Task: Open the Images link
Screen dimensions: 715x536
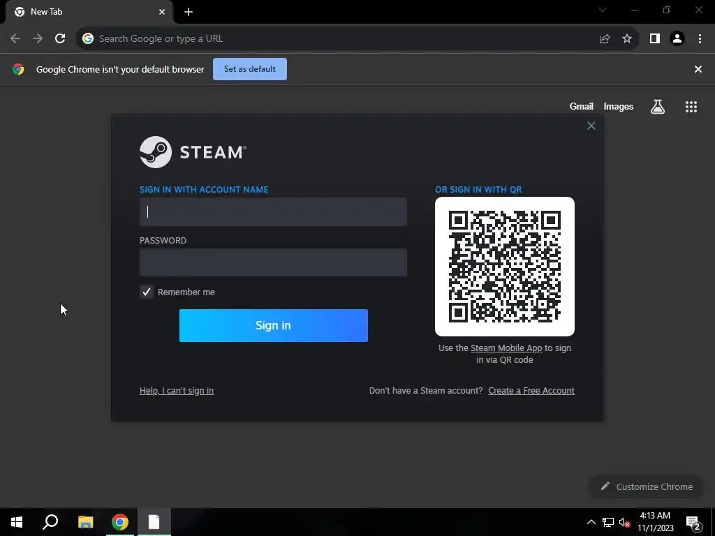Action: coord(619,106)
